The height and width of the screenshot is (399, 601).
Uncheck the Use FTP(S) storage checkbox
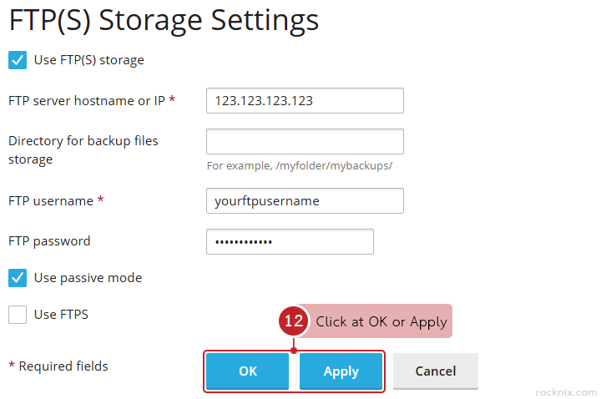18,60
